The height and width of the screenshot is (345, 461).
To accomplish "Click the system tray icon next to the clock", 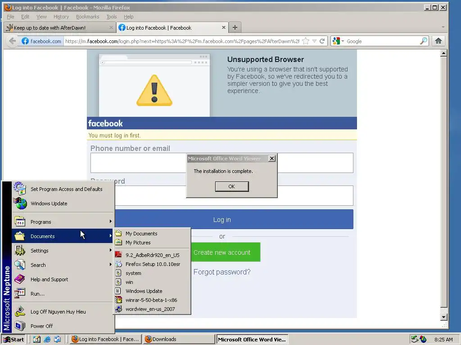I will pos(423,340).
